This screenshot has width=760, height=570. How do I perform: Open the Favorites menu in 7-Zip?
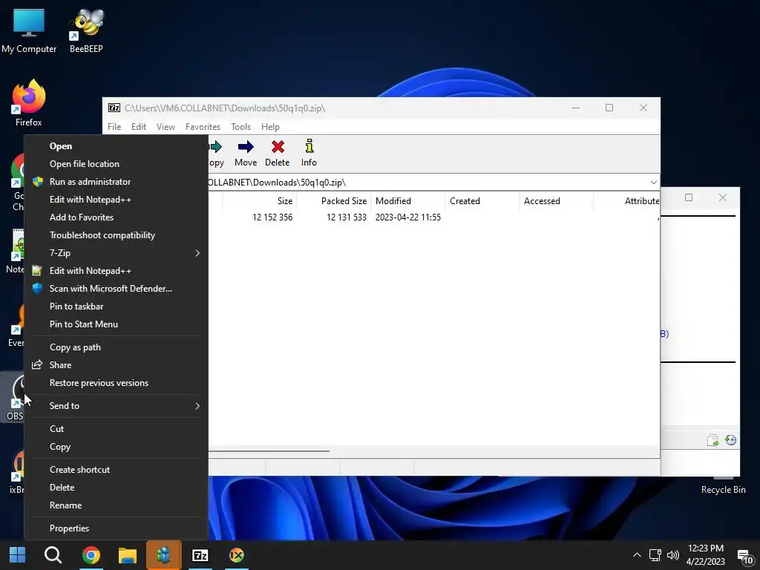(203, 126)
